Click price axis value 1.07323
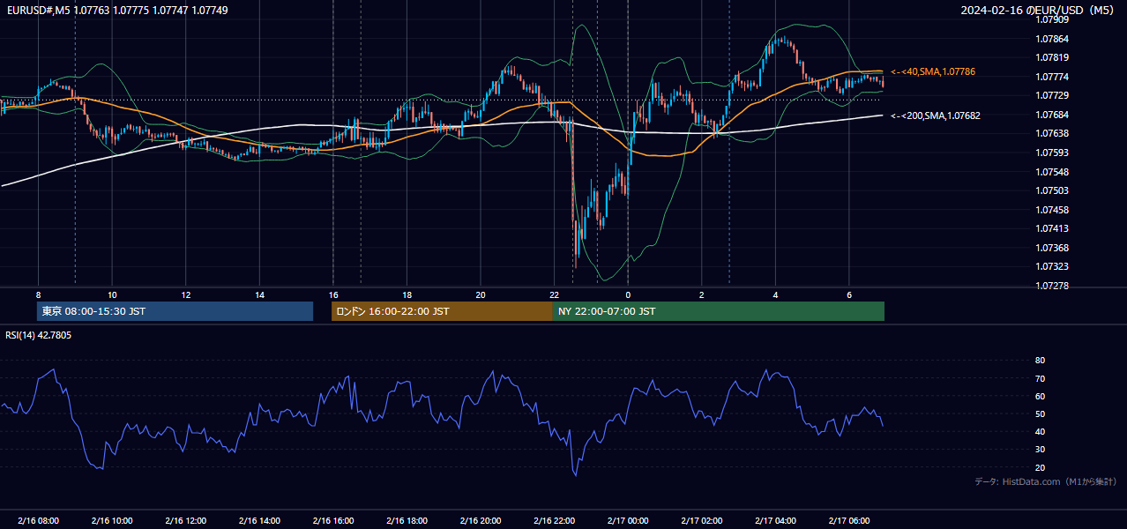 click(1051, 266)
